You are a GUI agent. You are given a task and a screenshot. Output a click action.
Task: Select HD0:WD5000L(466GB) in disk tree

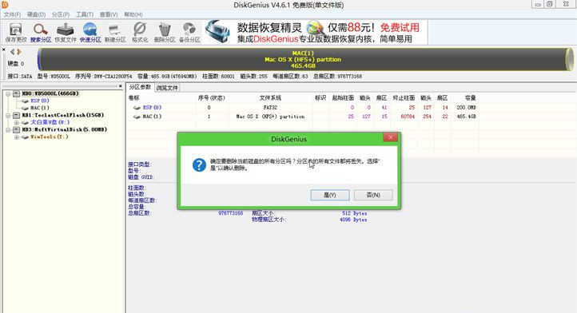tap(50, 93)
